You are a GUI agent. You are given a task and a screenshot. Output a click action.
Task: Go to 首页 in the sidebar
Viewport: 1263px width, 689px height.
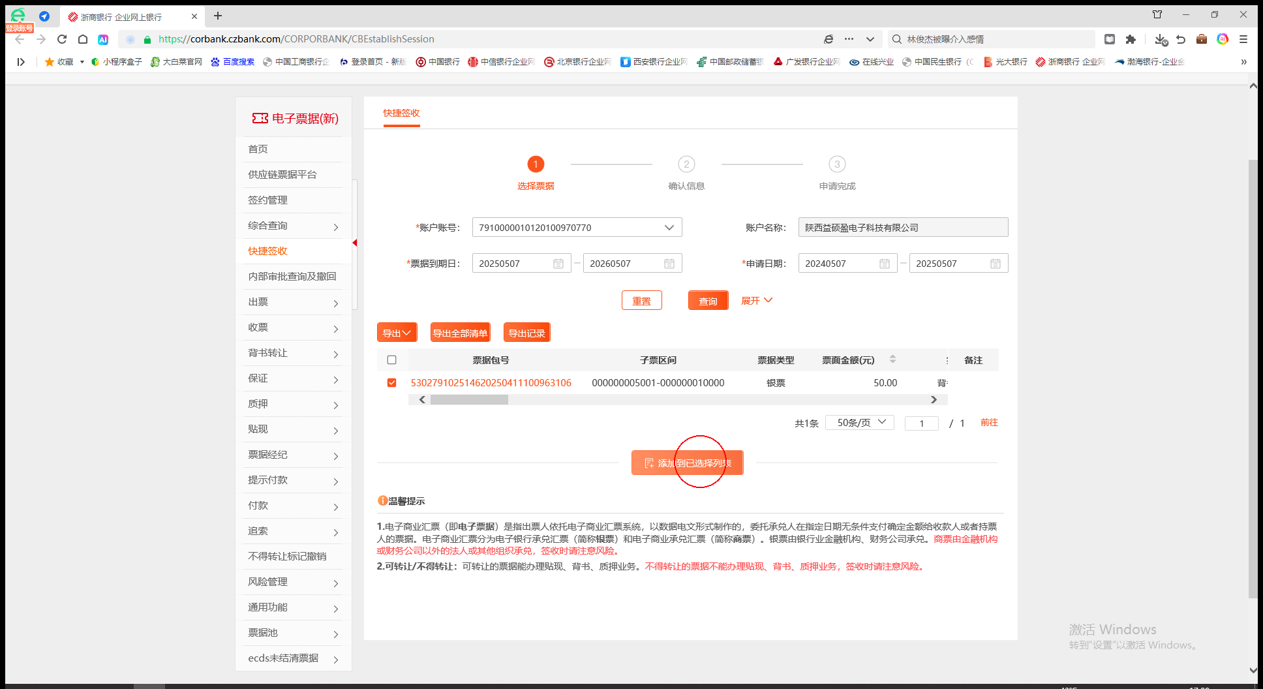tap(258, 149)
